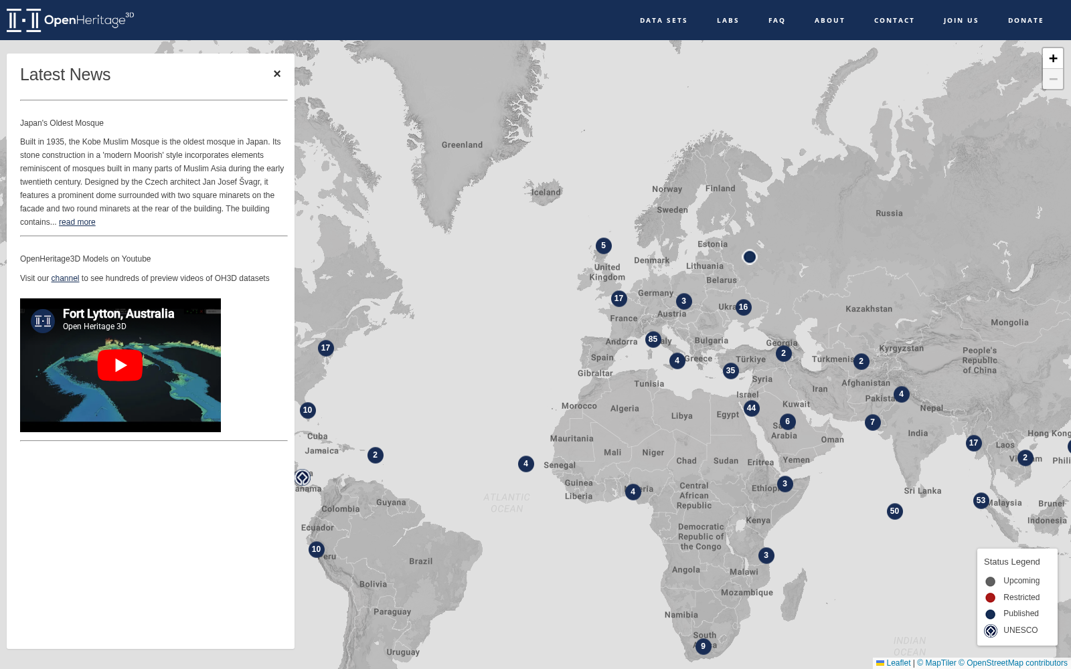
Task: Open the YouTube 'channel' link
Action: tap(65, 278)
